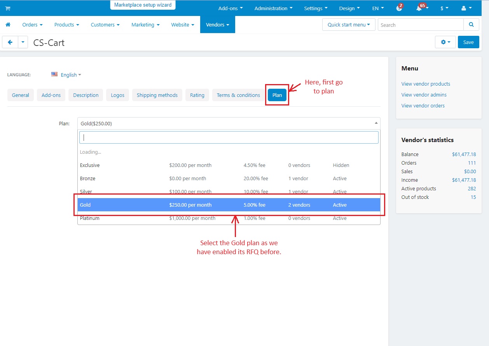Switch to the Description tab

(x=86, y=95)
